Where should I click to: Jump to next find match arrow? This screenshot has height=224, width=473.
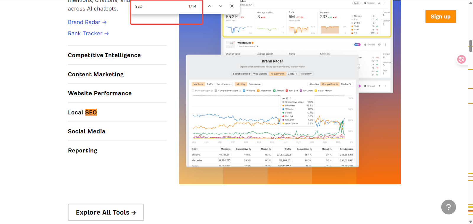tap(221, 6)
